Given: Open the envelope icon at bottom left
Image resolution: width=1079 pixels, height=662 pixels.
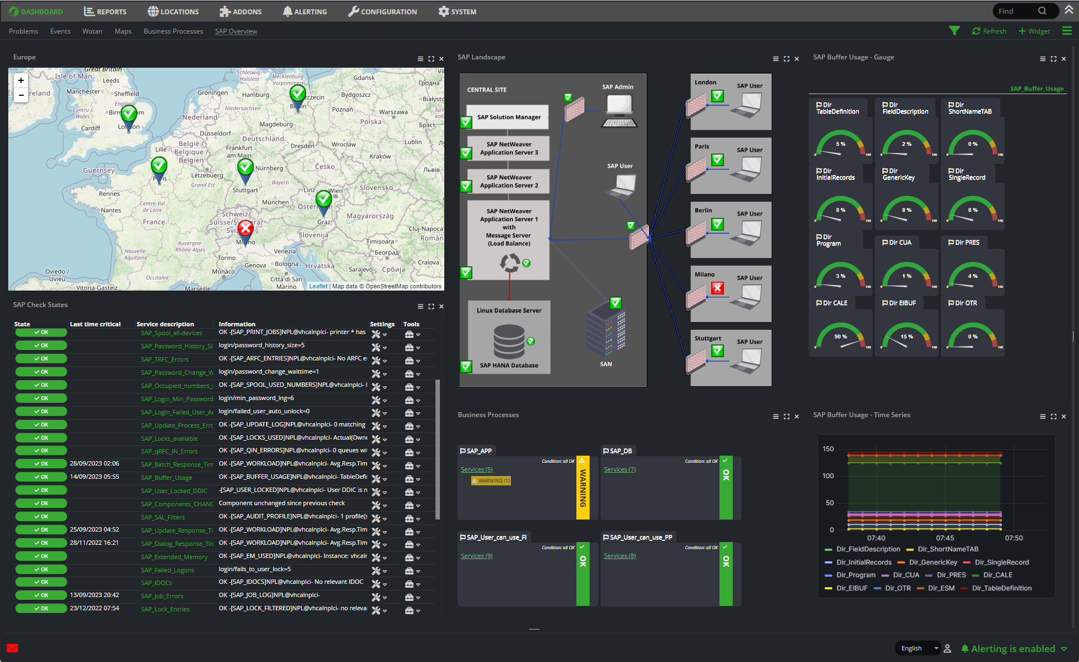Looking at the screenshot, I should click(x=12, y=648).
